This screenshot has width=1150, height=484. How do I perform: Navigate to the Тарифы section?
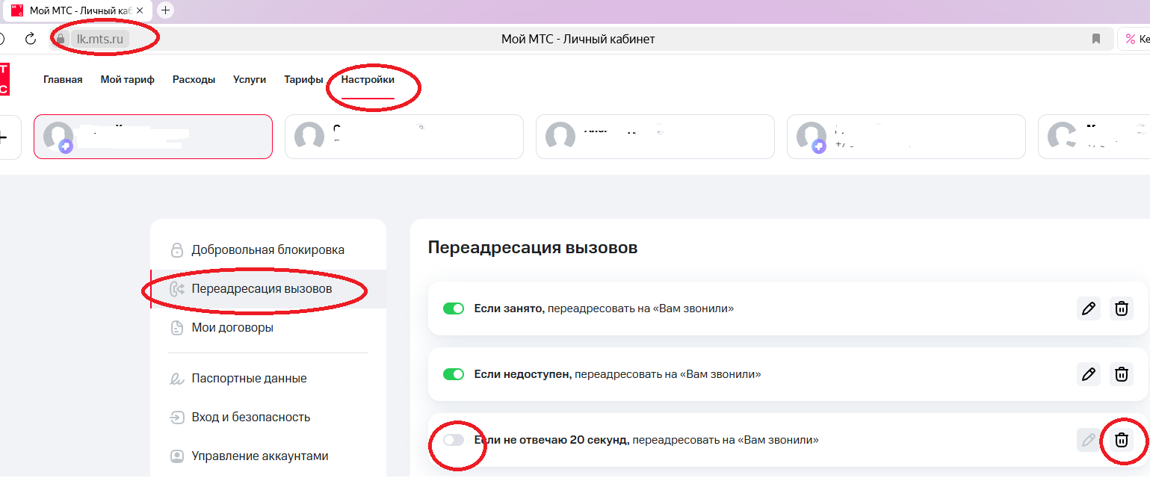[303, 79]
